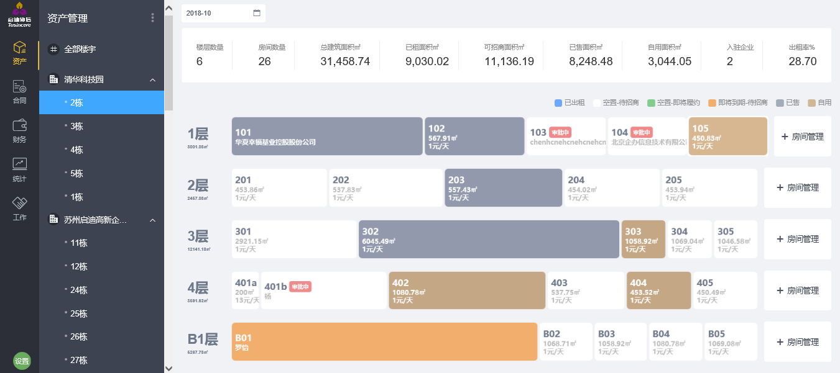The height and width of the screenshot is (373, 840).
Task: Click the grid icon next to 全部楼宇
Action: [x=54, y=49]
